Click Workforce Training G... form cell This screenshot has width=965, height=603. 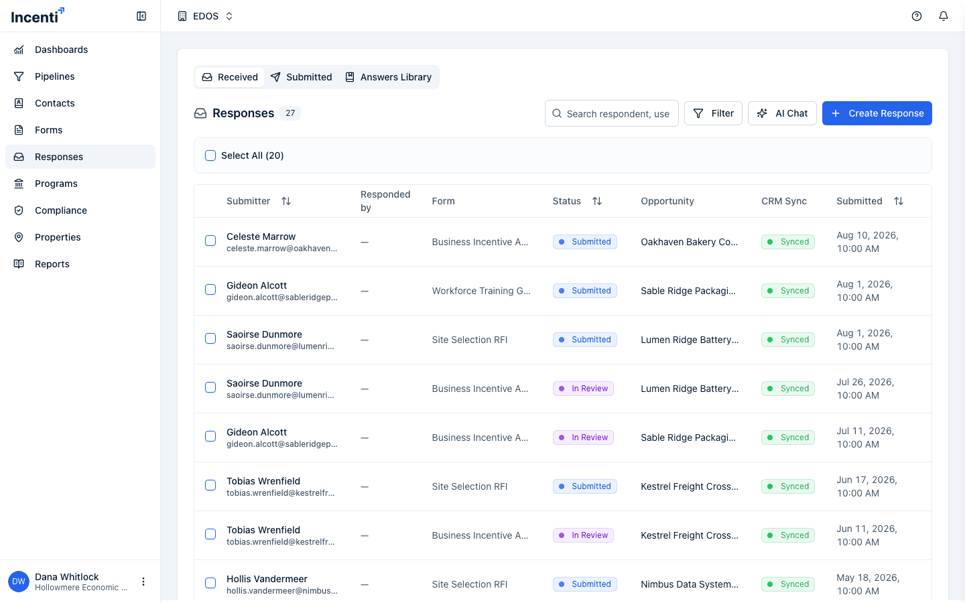pos(481,291)
